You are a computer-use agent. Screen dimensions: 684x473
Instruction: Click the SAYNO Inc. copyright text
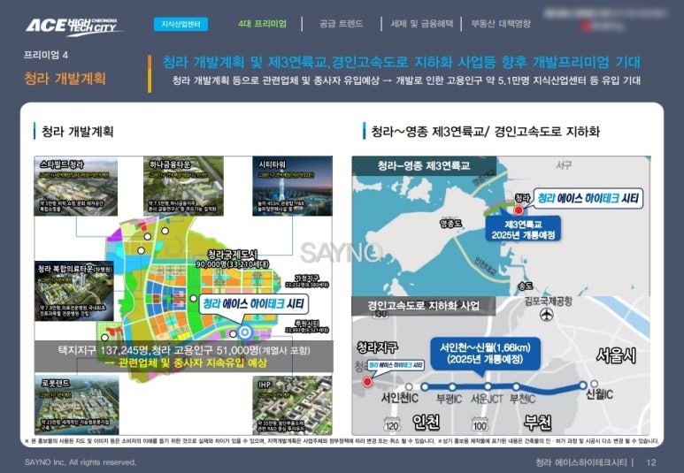(81, 462)
